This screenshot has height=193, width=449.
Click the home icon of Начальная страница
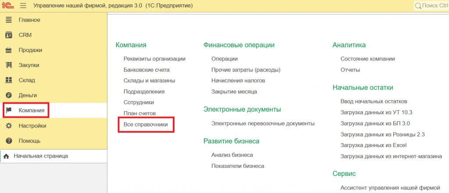click(x=7, y=156)
